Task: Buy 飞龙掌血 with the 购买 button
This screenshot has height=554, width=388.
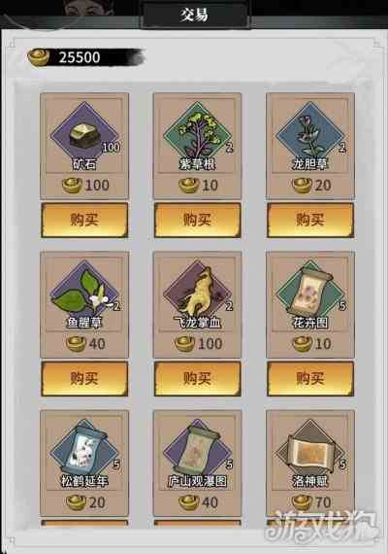Action: click(197, 378)
